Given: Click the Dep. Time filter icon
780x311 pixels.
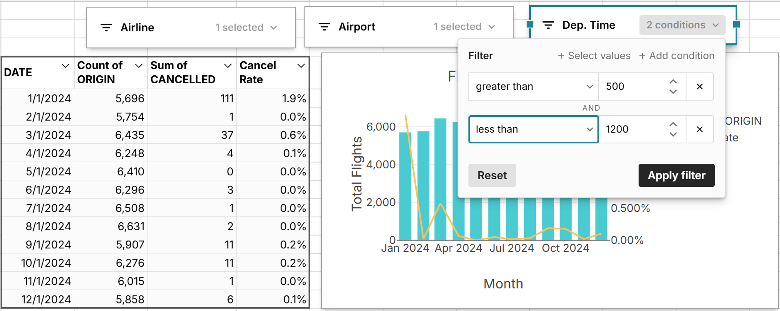Looking at the screenshot, I should pyautogui.click(x=548, y=25).
